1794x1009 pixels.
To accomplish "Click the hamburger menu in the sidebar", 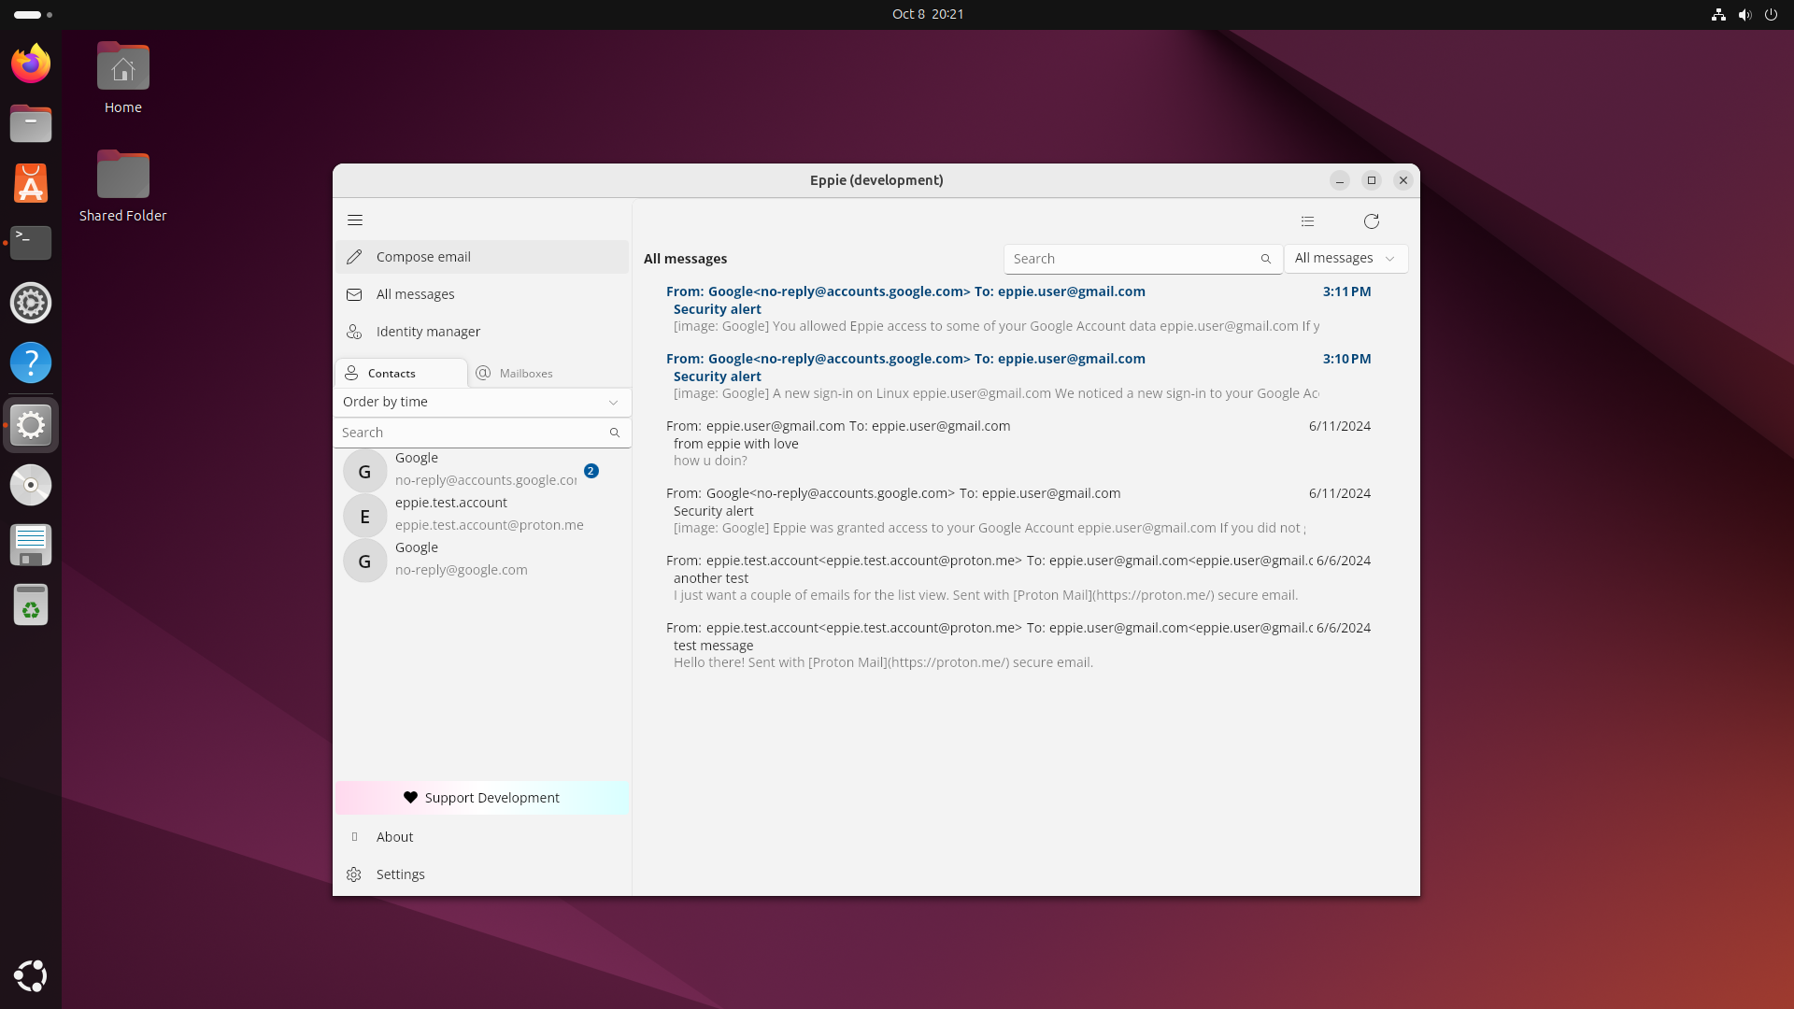I will tap(355, 220).
